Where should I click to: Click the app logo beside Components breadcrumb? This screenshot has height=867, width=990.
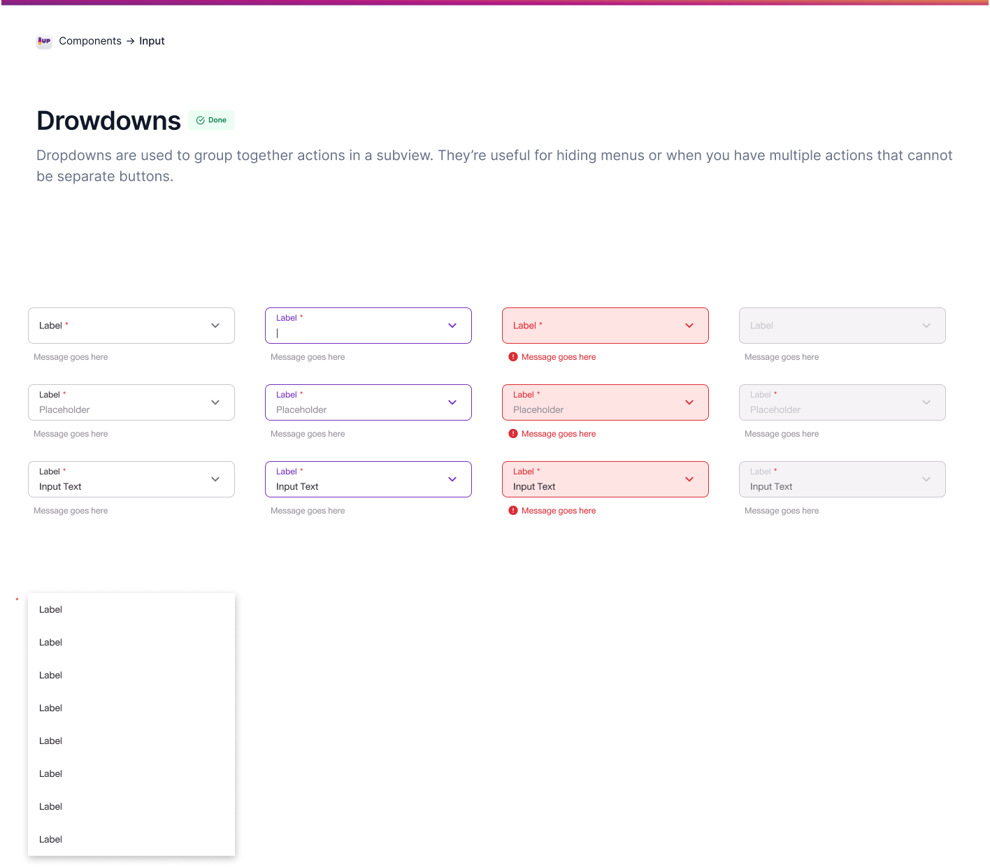pos(44,41)
